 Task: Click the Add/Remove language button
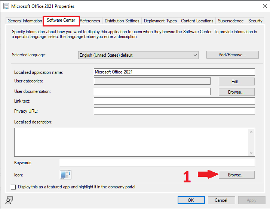[x=233, y=54]
